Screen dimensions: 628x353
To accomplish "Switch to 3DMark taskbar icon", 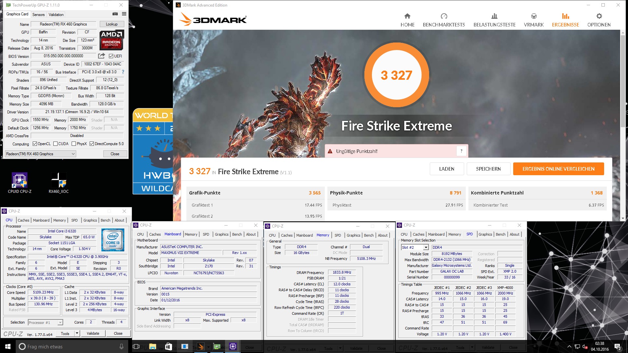I will 201,346.
